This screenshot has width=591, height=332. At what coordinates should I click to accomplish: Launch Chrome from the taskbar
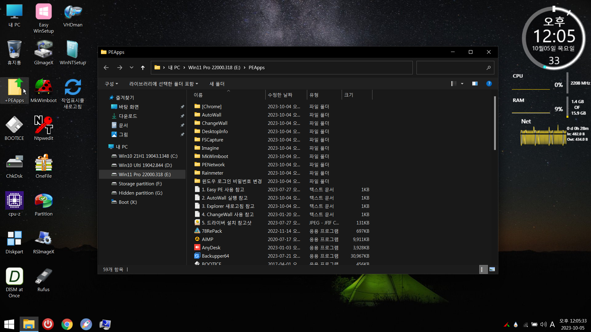coord(67,324)
